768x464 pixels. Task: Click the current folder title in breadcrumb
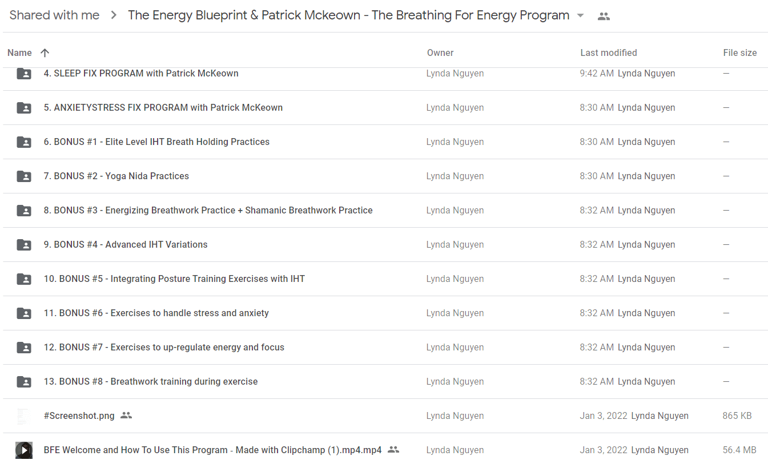point(348,15)
